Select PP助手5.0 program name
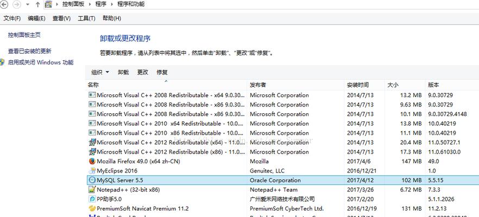Viewport: 479px width, 217px height. pyautogui.click(x=109, y=199)
